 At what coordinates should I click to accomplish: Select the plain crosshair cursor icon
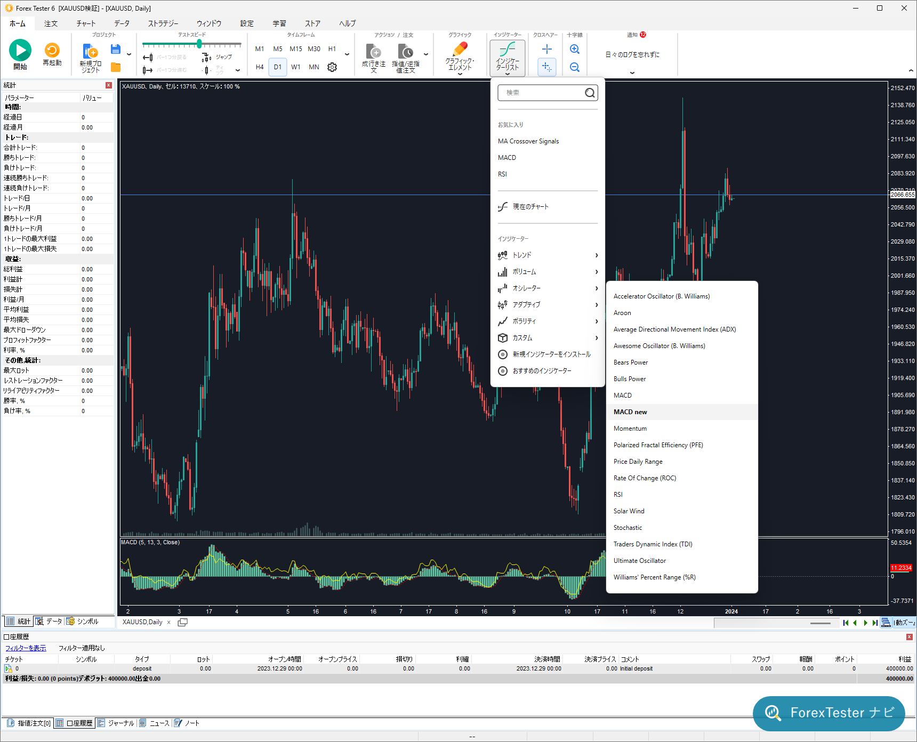tap(547, 50)
